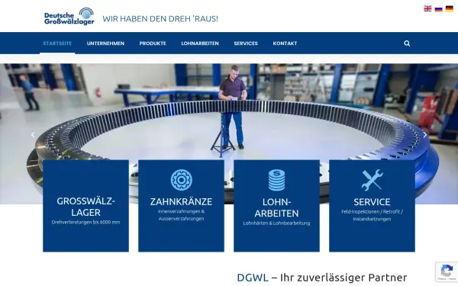Open the search magnifier in navigation bar
The height and width of the screenshot is (286, 458).
click(x=407, y=43)
